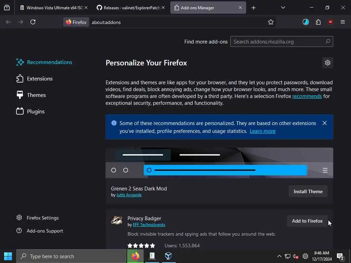Focus the Search addons.mozilla.org field
The height and width of the screenshot is (263, 351).
point(282,41)
